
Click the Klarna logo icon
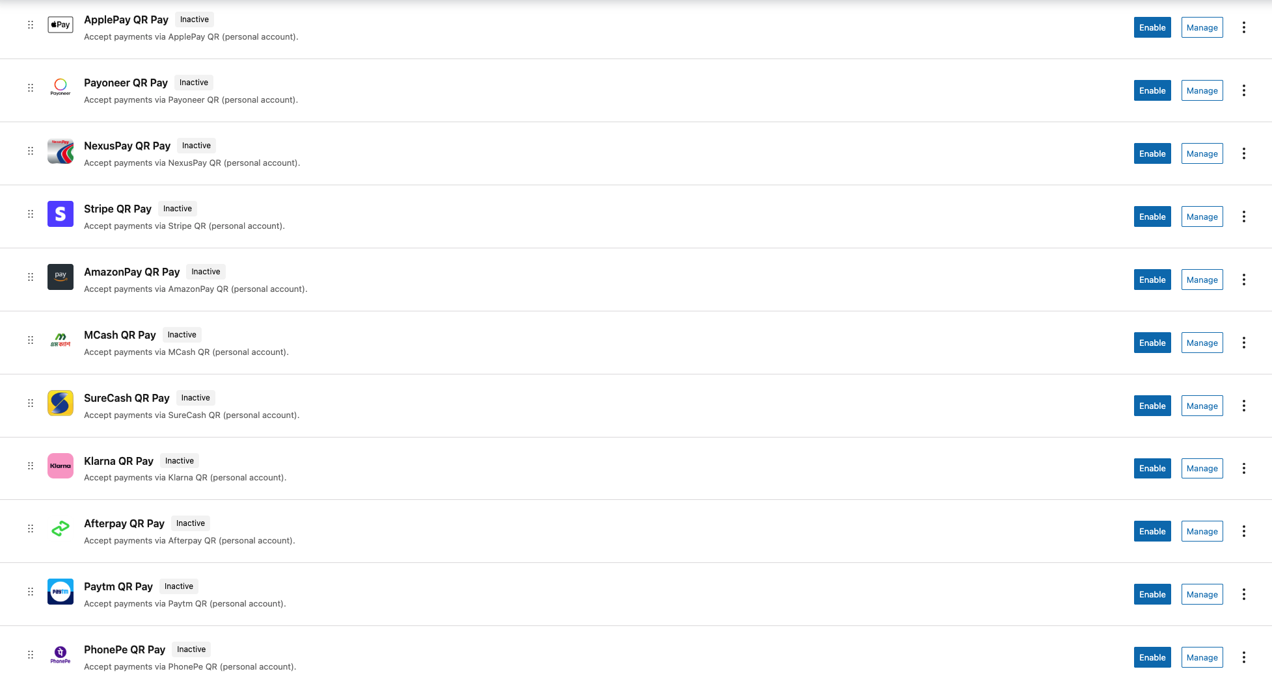61,465
